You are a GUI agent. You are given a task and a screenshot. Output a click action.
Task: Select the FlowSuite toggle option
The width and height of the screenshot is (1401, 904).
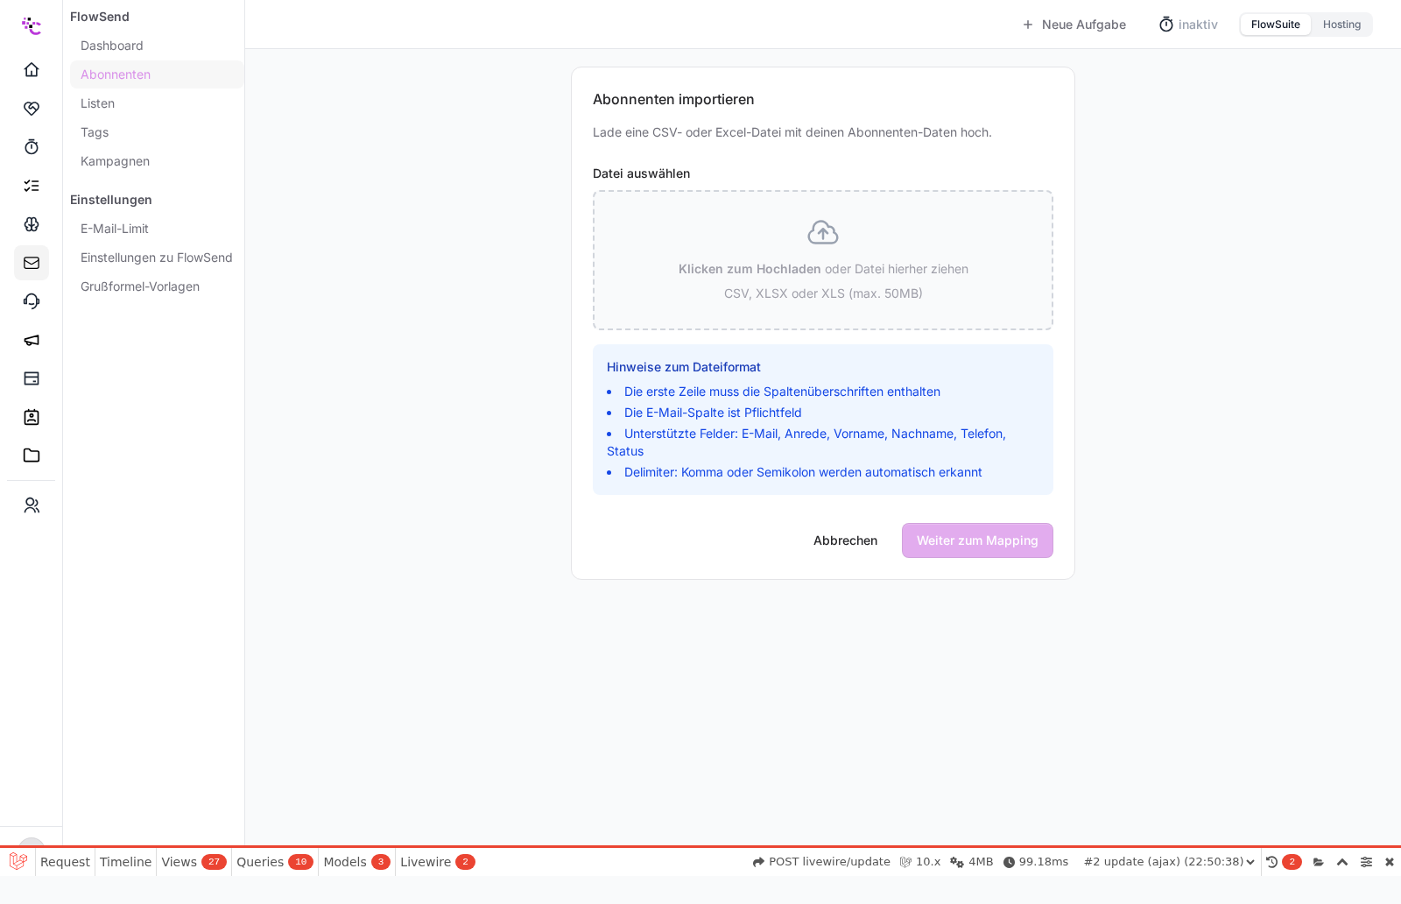click(1275, 25)
